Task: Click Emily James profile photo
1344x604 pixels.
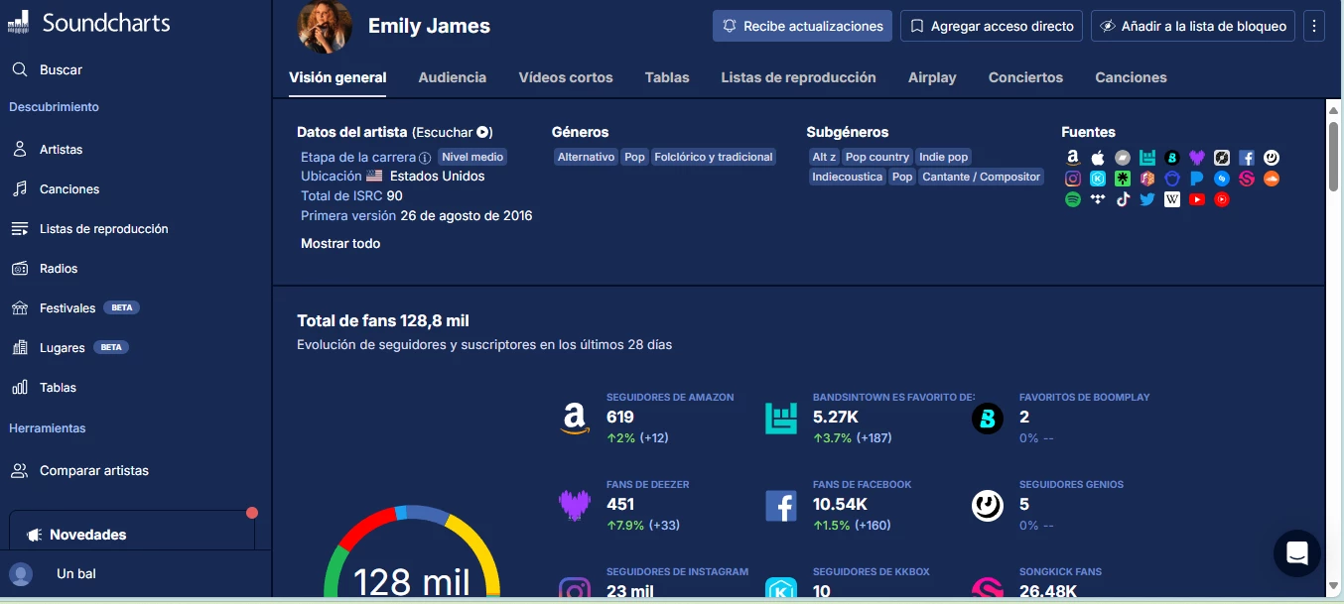Action: (x=325, y=27)
